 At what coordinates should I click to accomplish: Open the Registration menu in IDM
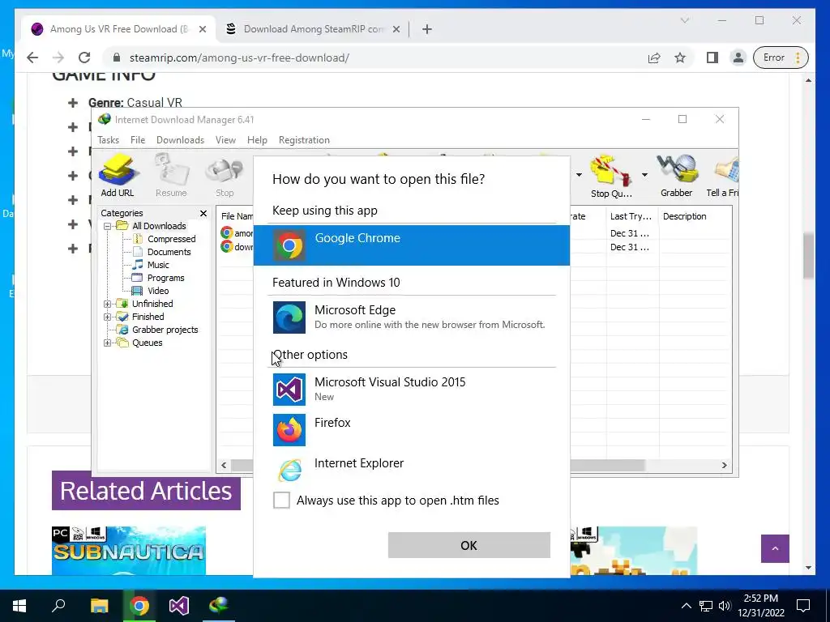tap(305, 140)
